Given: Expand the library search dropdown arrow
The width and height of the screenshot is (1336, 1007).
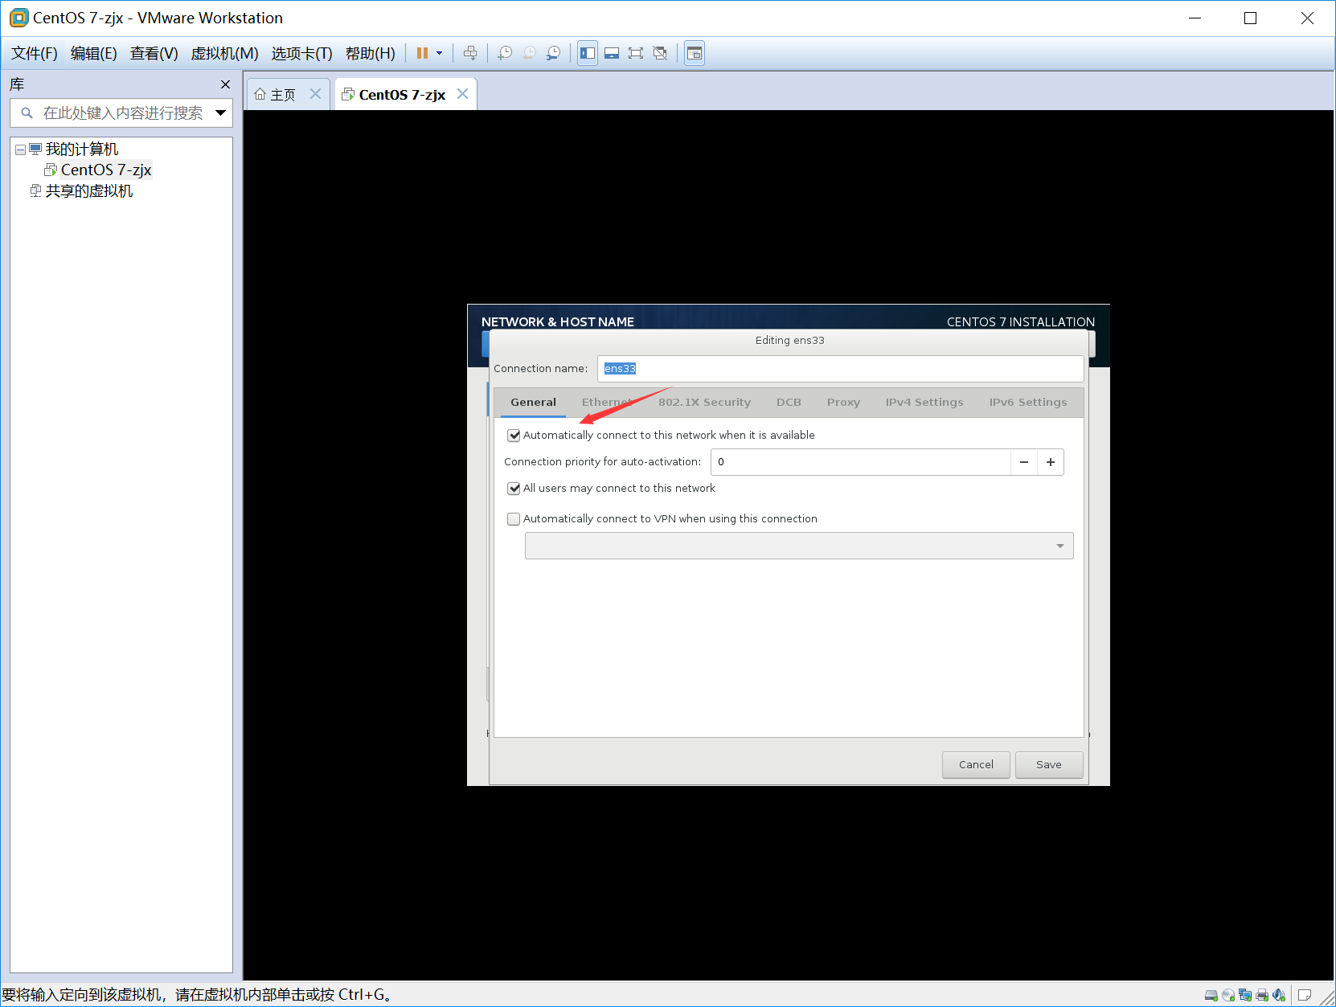Looking at the screenshot, I should [221, 113].
